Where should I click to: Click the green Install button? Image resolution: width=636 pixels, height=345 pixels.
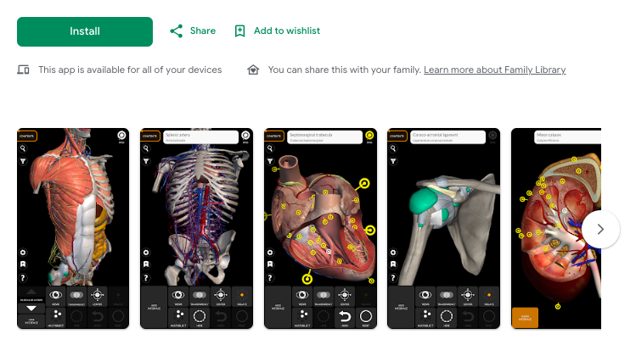[x=85, y=31]
